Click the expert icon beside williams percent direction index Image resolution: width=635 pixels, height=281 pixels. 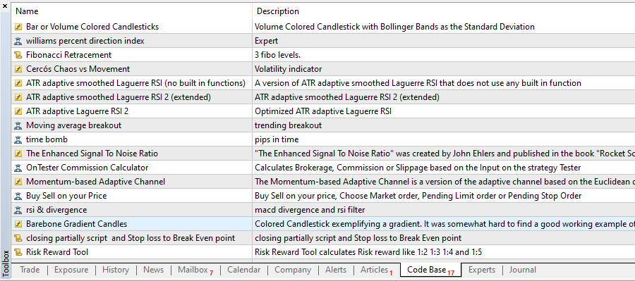[18, 41]
